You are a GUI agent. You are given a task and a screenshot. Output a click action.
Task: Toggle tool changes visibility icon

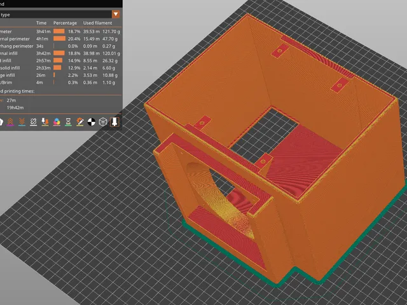(45, 121)
